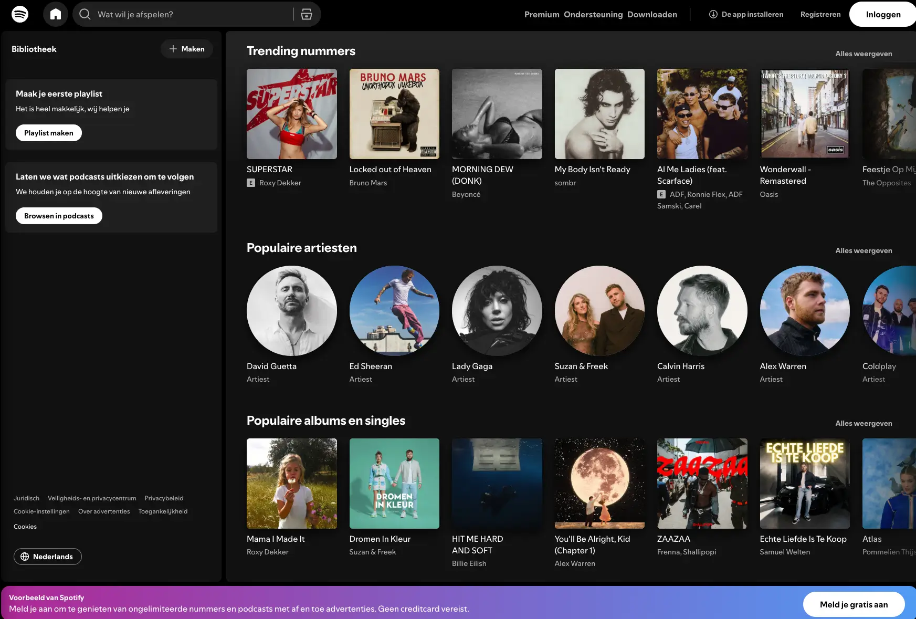Image resolution: width=916 pixels, height=619 pixels.
Task: Click Meld je gratis aan button
Action: click(x=854, y=604)
